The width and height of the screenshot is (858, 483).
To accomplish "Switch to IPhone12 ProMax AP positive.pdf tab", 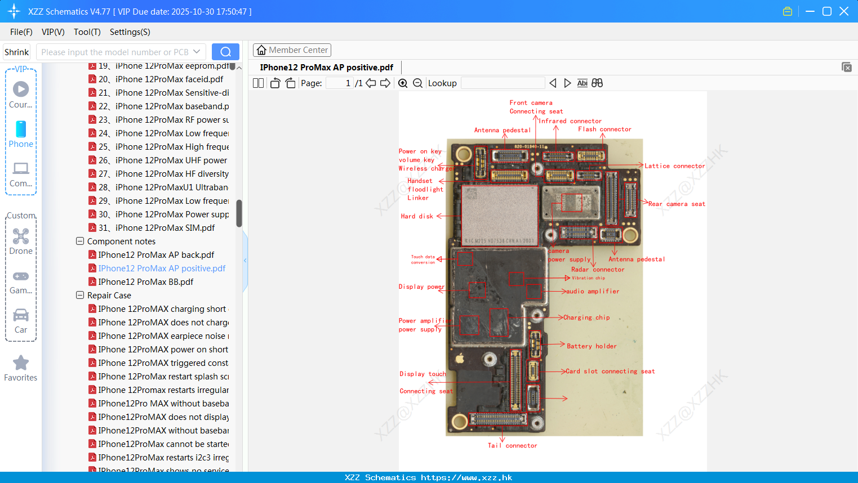I will click(327, 68).
